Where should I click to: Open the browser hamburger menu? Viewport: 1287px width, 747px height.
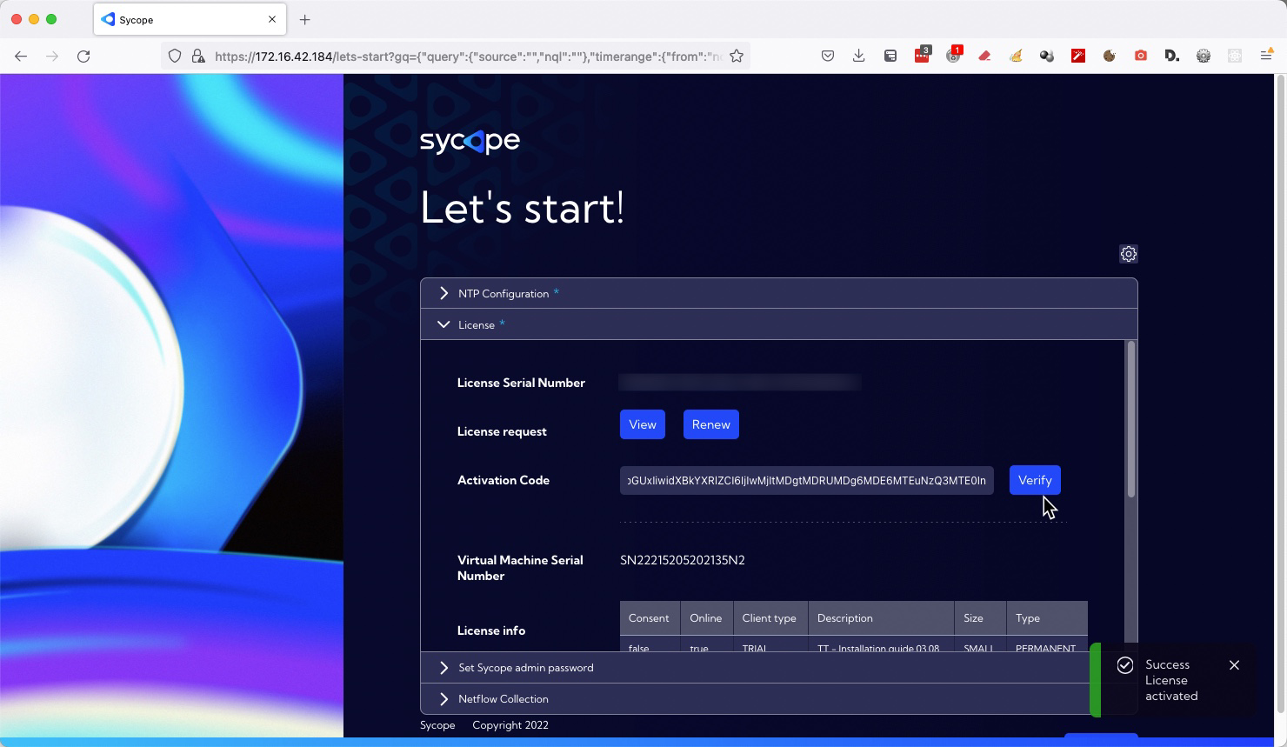(1266, 56)
